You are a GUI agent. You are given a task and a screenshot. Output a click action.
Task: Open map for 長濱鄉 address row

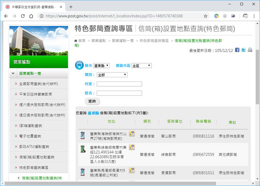[x=132, y=170]
